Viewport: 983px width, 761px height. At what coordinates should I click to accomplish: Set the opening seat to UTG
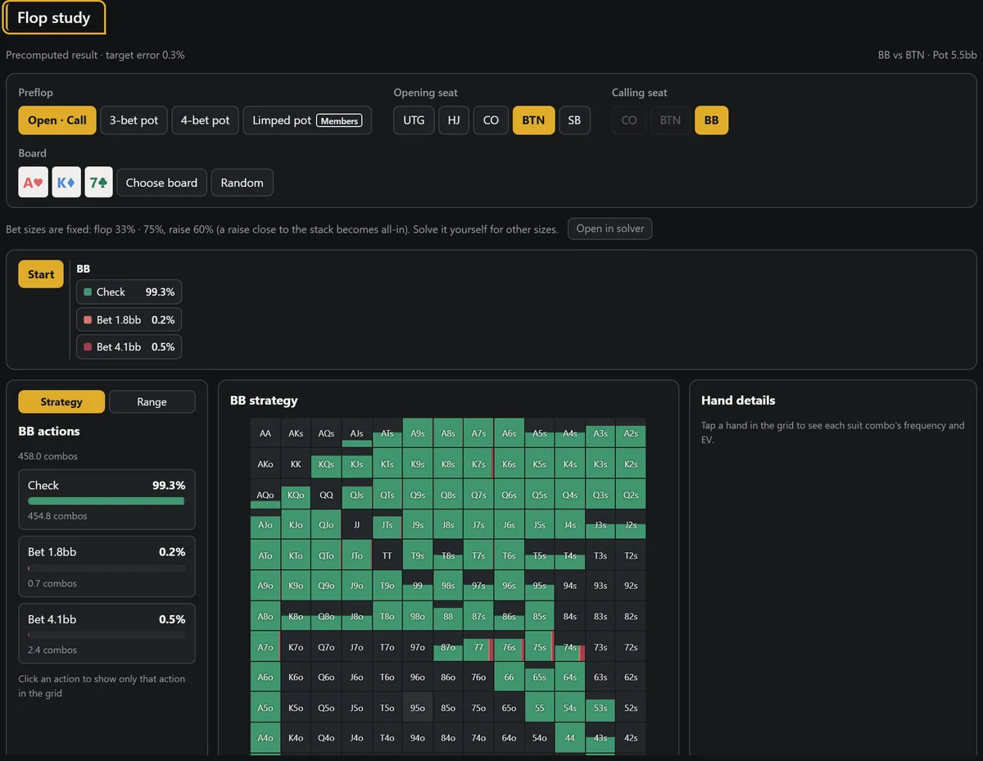pyautogui.click(x=414, y=120)
